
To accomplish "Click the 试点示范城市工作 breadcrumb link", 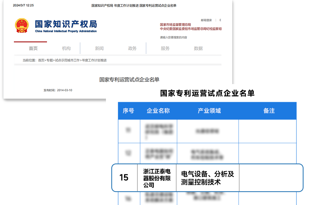I will pyautogui.click(x=67, y=60).
